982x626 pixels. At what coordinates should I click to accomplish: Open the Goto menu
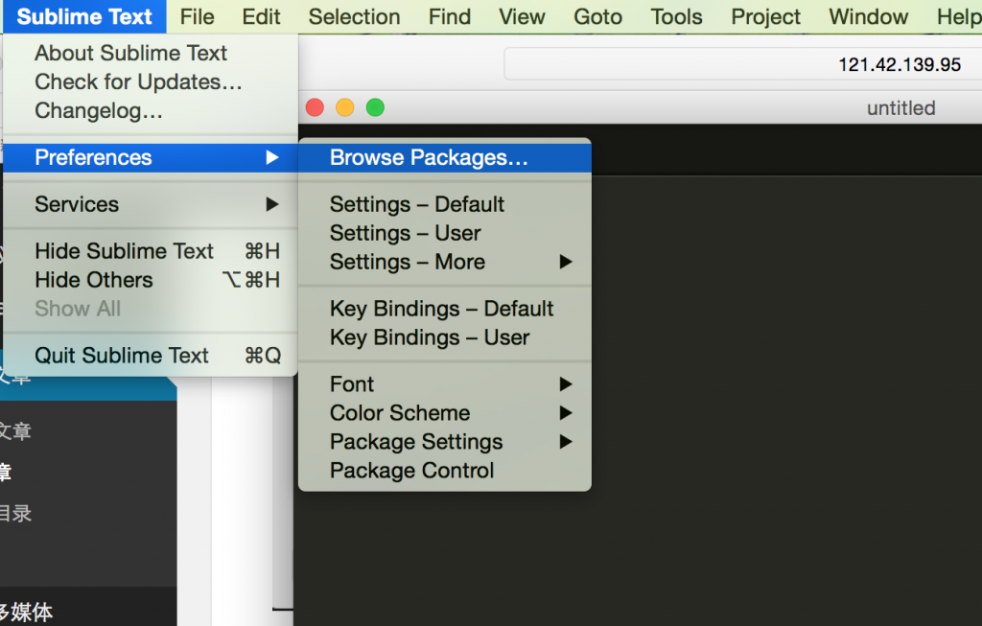598,17
